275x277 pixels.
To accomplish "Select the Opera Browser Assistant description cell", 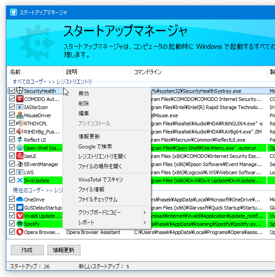I will pos(93,232).
